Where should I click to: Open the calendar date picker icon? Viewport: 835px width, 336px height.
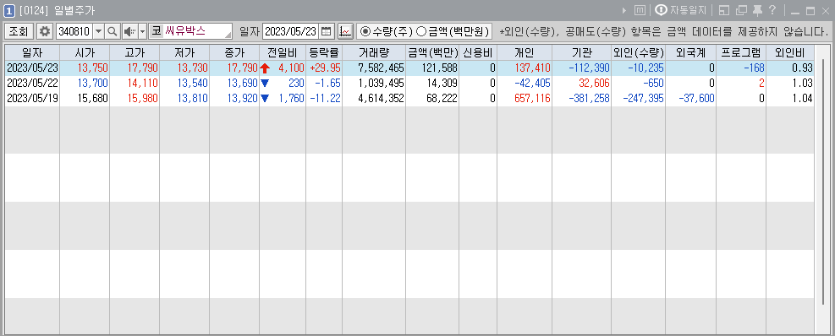(x=327, y=31)
